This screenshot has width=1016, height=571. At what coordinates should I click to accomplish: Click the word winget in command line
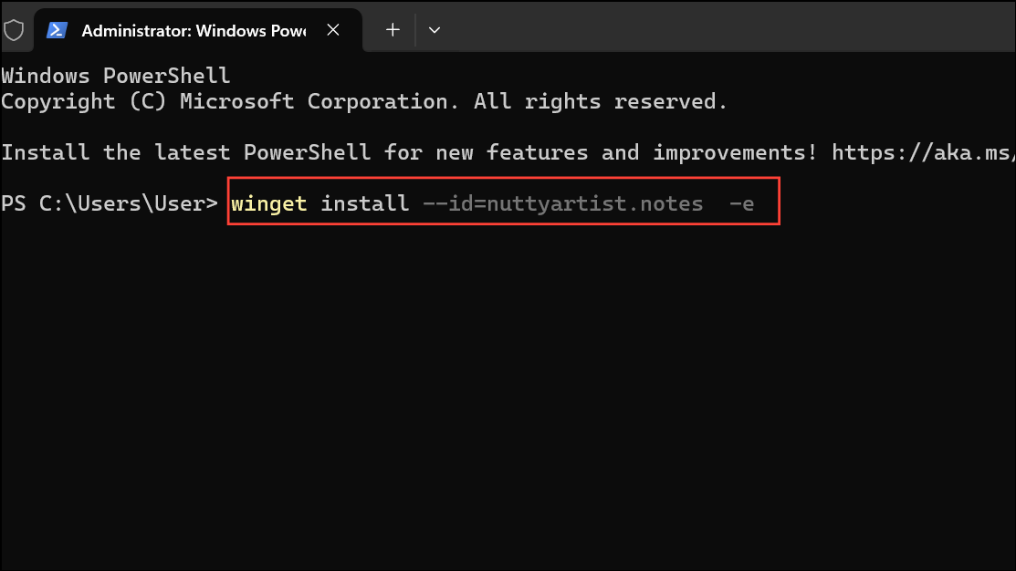pos(269,204)
